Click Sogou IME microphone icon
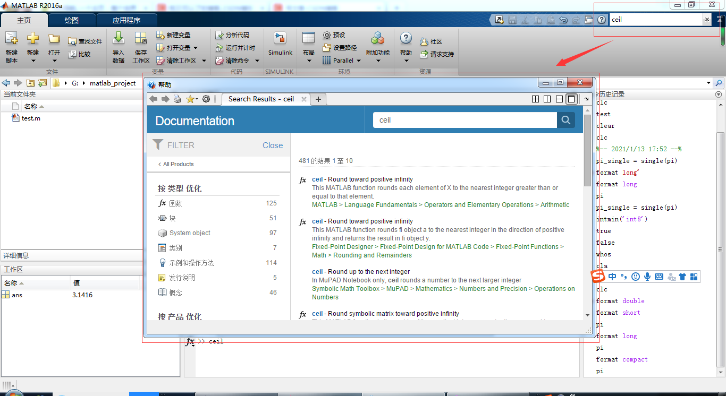 [647, 277]
